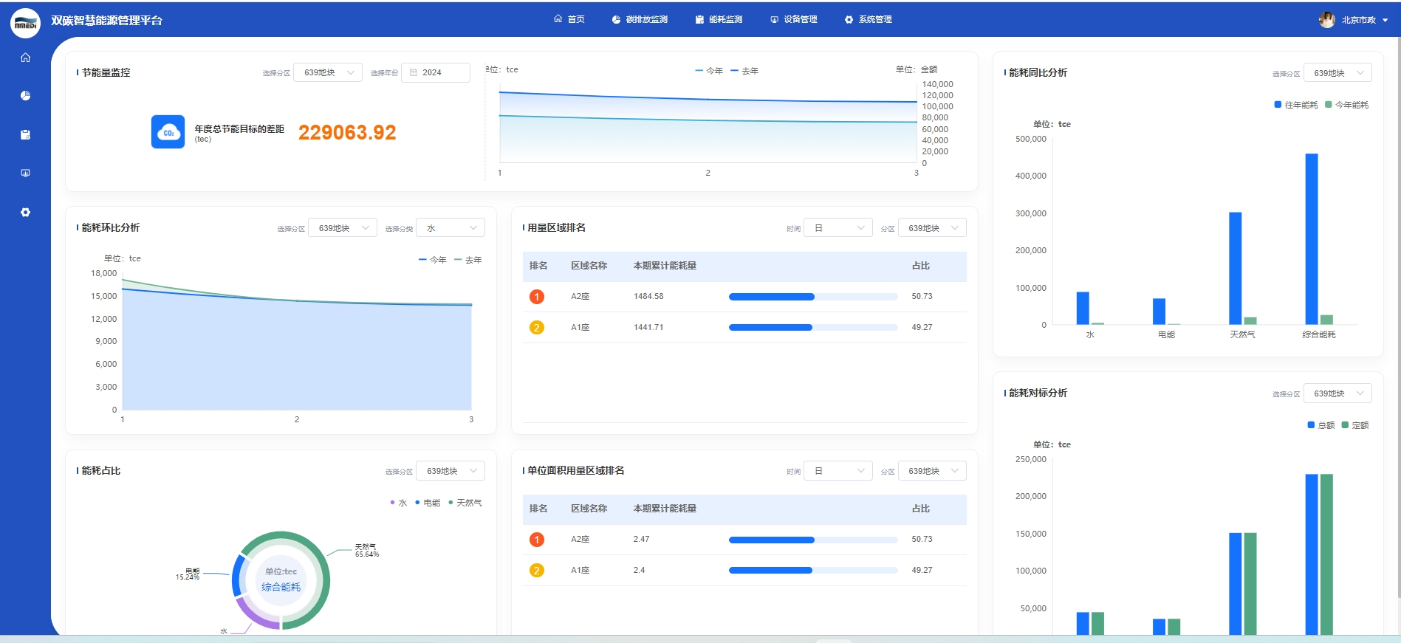The height and width of the screenshot is (643, 1401).
Task: Open the home icon in left sidebar
Action: (25, 58)
